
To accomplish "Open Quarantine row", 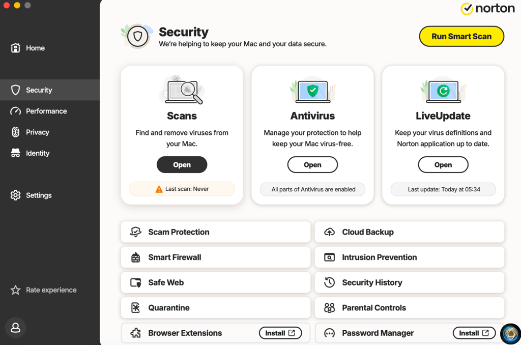I will click(216, 308).
